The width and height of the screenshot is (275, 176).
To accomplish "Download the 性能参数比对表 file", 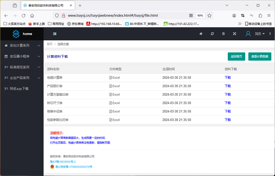I will pos(228,120).
